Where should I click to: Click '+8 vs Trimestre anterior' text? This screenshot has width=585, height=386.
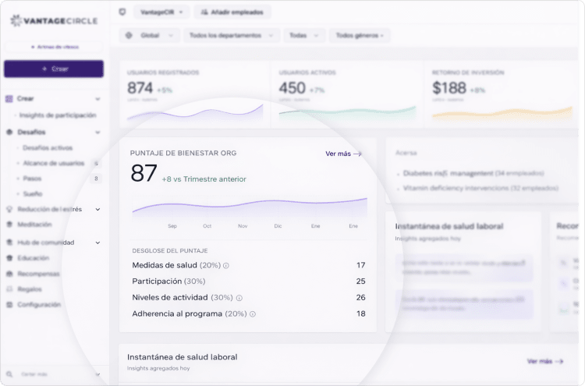click(x=204, y=179)
